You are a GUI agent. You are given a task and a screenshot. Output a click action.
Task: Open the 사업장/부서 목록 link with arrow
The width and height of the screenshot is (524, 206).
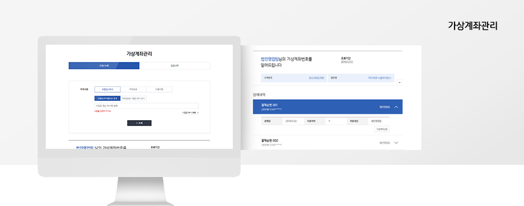coord(190,113)
